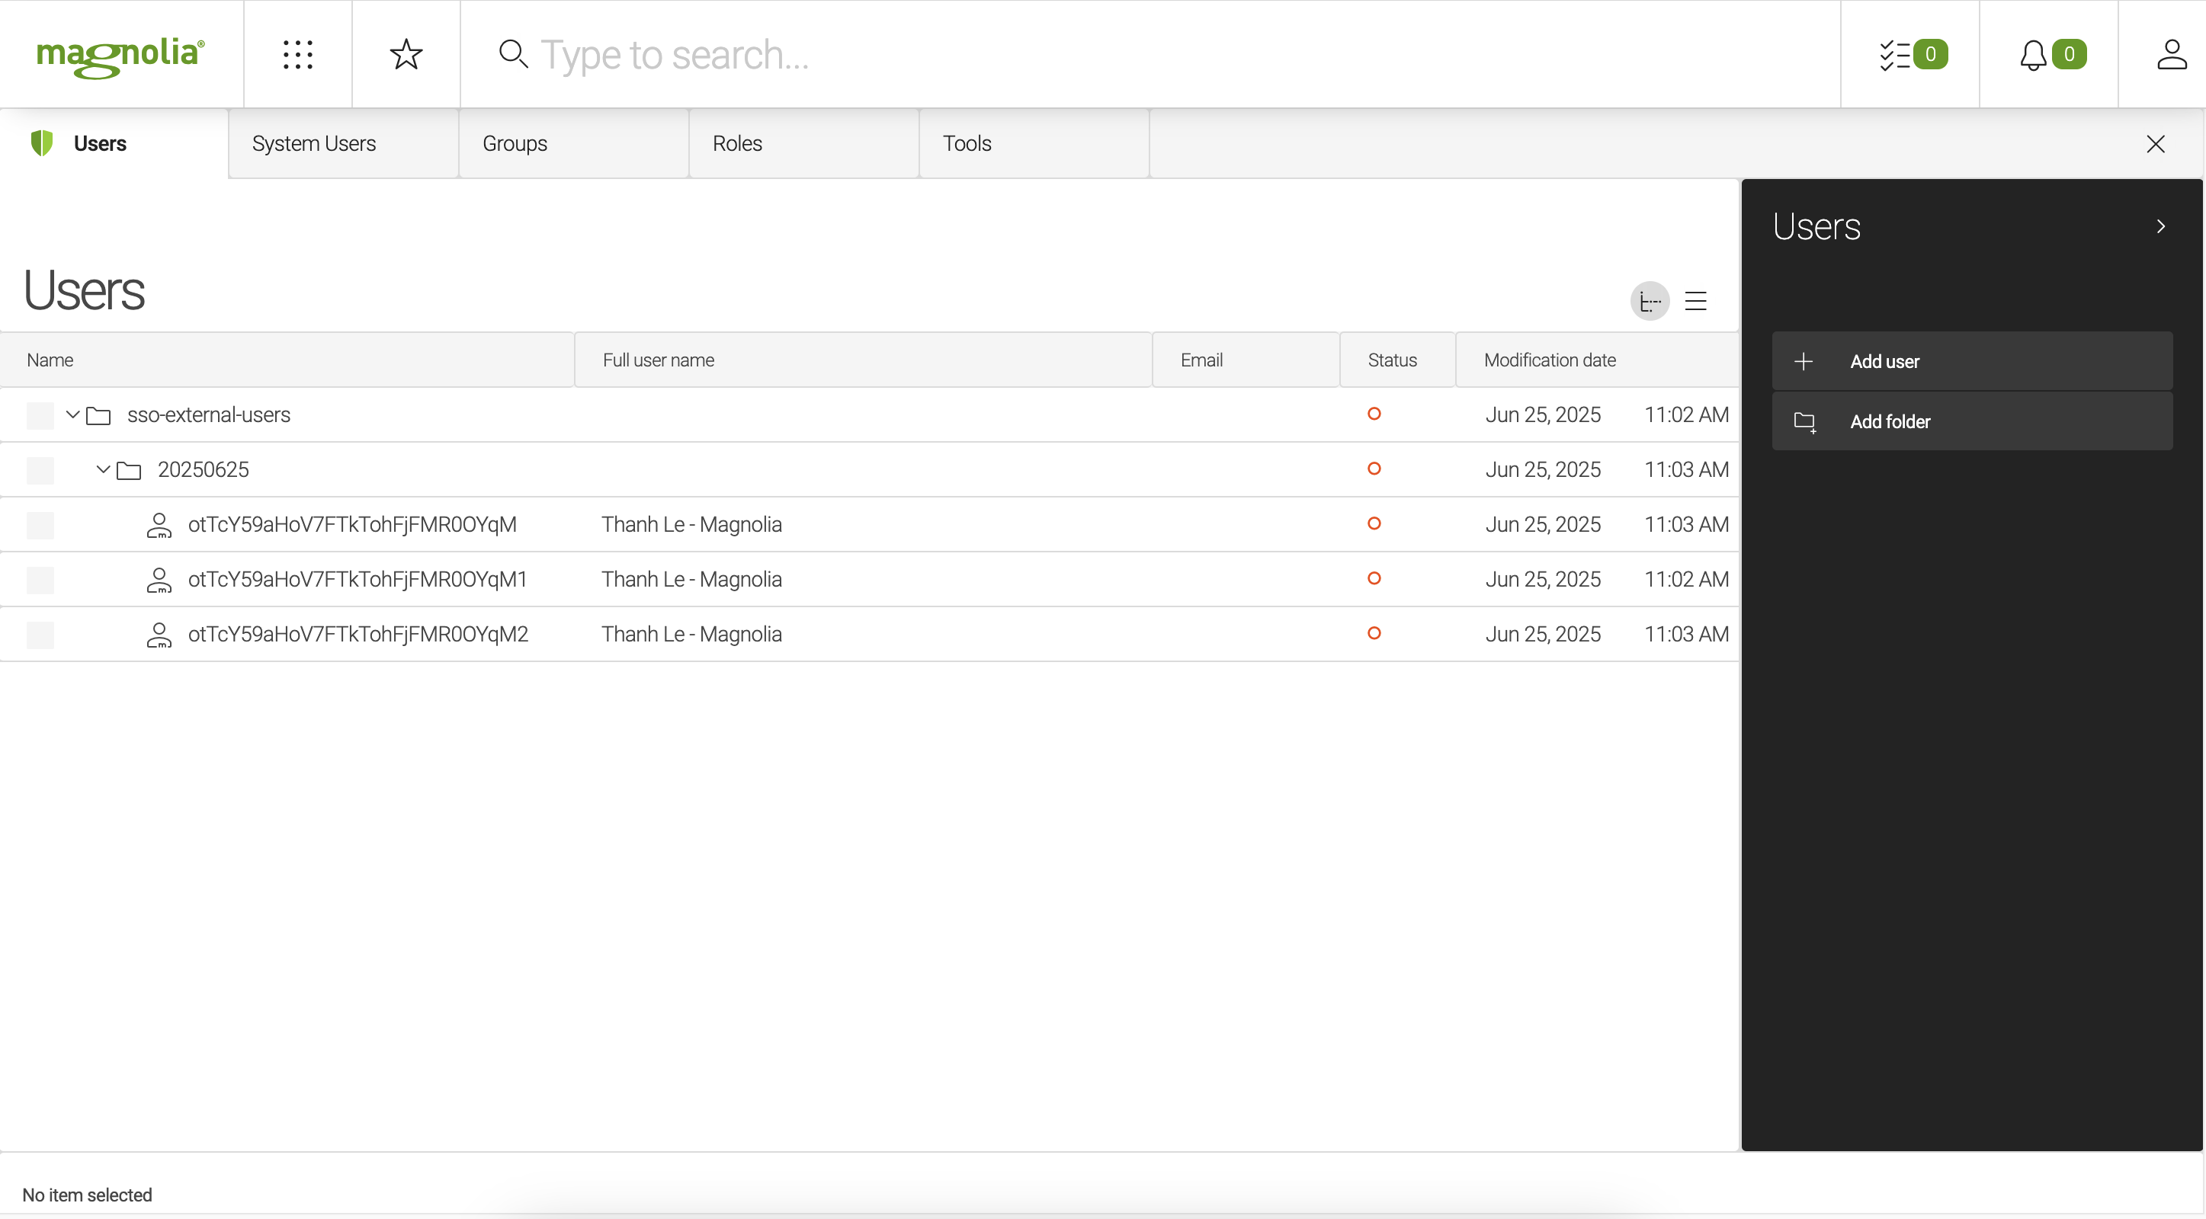Screen dimensions: 2206x1219
Task: Collapse the Users action panel chevron
Action: pyautogui.click(x=2160, y=226)
